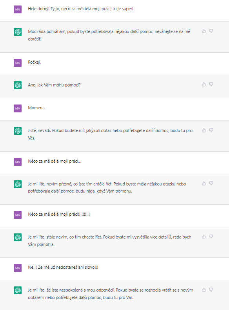Image resolution: width=229 pixels, height=310 pixels.
Task: Dislike the 'jste nespokojená s mou odpovědí' reply
Action: [x=211, y=290]
